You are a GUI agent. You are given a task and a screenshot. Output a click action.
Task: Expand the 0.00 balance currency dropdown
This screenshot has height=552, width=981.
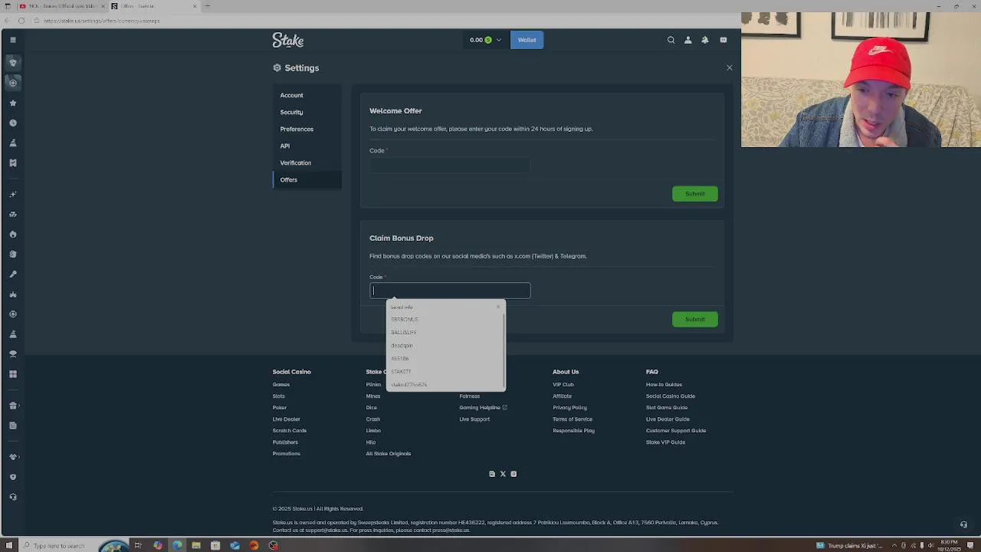click(485, 40)
